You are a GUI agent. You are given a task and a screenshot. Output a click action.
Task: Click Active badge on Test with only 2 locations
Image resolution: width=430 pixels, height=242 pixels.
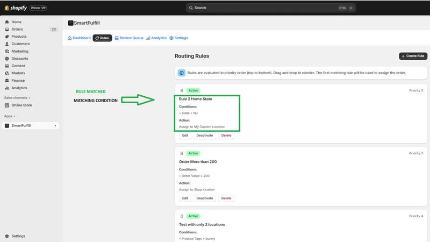point(193,216)
